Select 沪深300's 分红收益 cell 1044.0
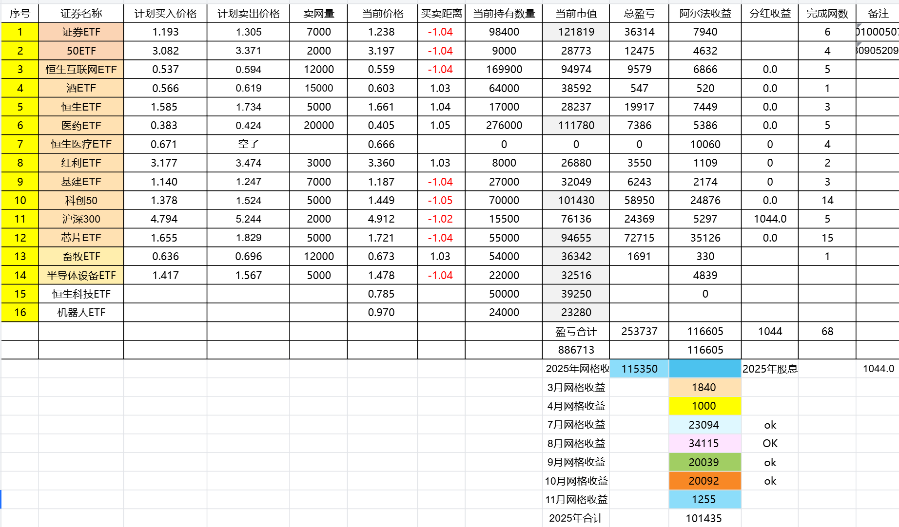The width and height of the screenshot is (899, 527). point(769,219)
